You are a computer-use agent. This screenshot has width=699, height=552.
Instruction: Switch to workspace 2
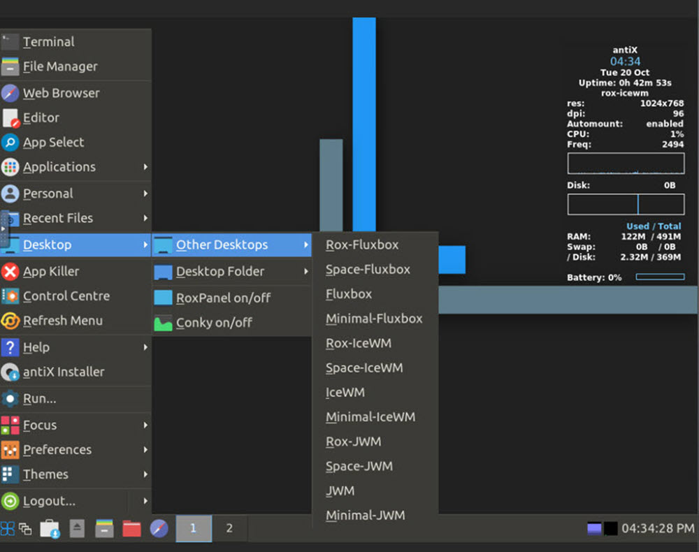[x=229, y=528]
